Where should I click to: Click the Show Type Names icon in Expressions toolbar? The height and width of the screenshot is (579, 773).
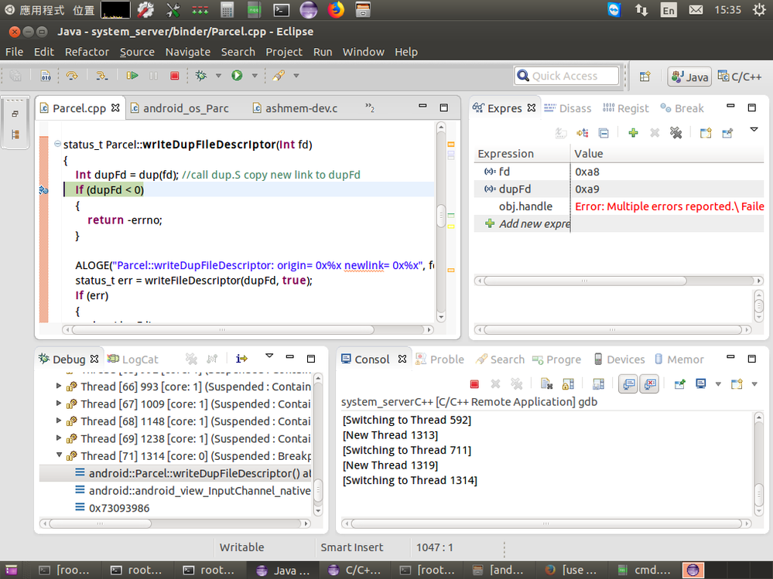pos(560,132)
